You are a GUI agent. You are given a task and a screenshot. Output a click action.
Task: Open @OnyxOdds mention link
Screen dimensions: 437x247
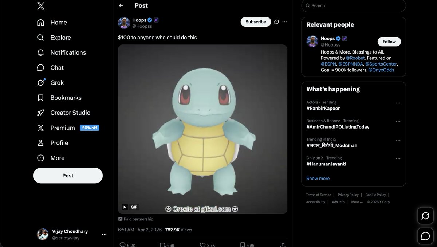pos(381,70)
